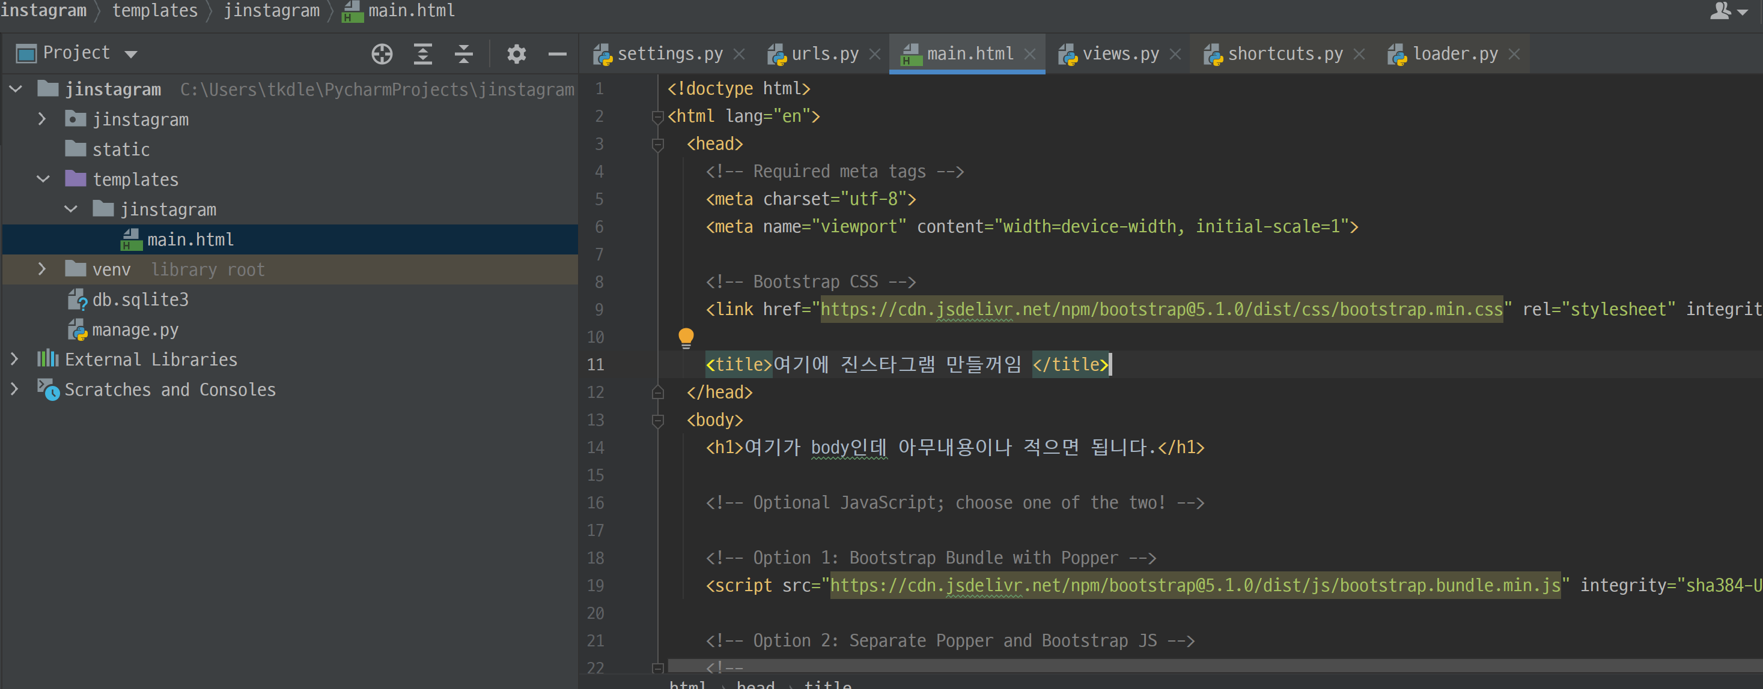Collapse the jinstagram root project node

(x=16, y=89)
